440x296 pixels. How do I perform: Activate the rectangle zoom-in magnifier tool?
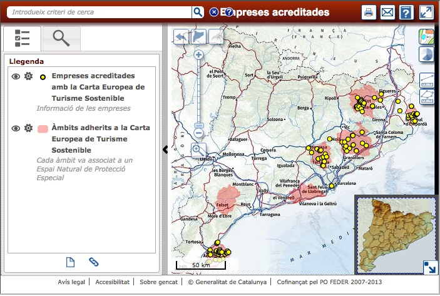pyautogui.click(x=198, y=150)
